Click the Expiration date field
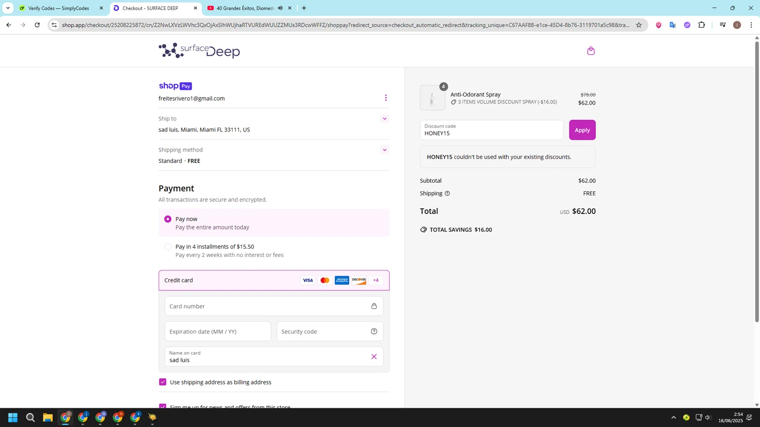This screenshot has height=427, width=760. [218, 331]
